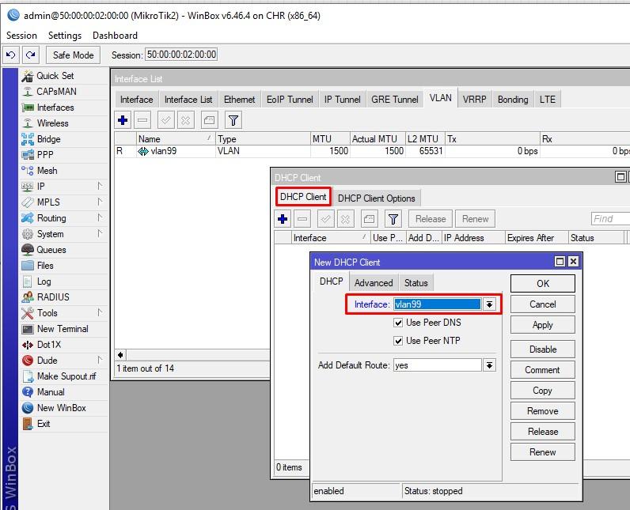Viewport: 630px width, 510px height.
Task: Open Quick Set from sidebar
Action: (55, 76)
